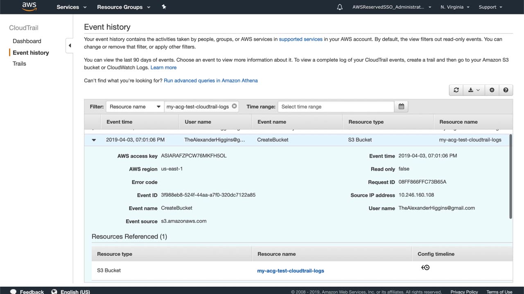This screenshot has height=294, width=524.
Task: View Config timeline for the S3 bucket
Action: coord(425,267)
